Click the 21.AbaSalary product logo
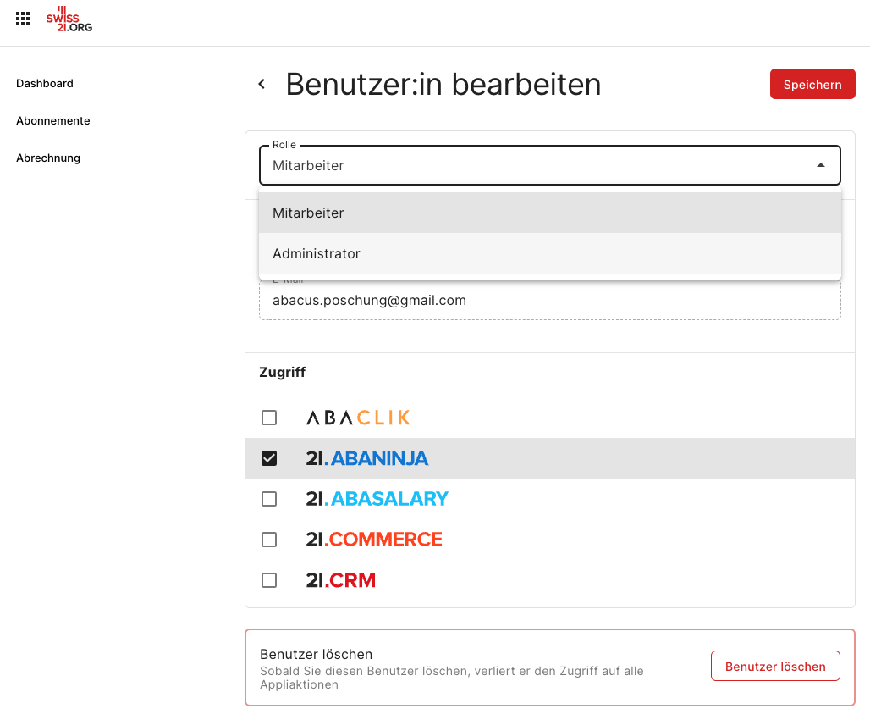870x720 pixels. [x=377, y=499]
